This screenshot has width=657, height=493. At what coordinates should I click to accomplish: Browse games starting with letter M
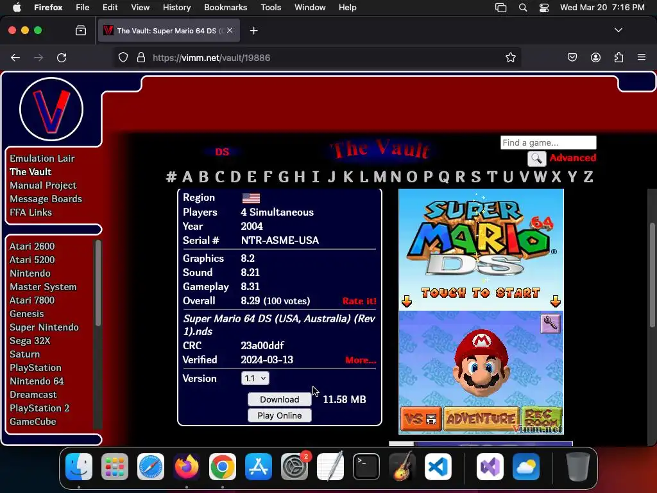(x=380, y=177)
